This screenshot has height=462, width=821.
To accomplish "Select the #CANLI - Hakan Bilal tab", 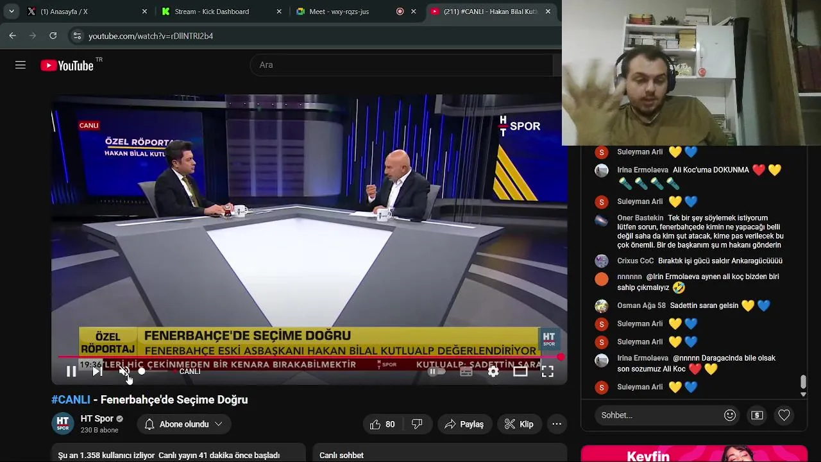I will click(x=490, y=12).
